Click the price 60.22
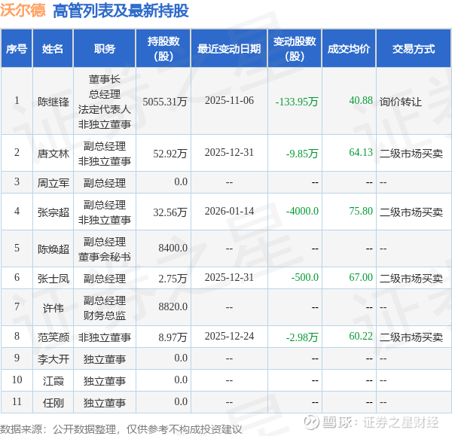 click(x=361, y=336)
